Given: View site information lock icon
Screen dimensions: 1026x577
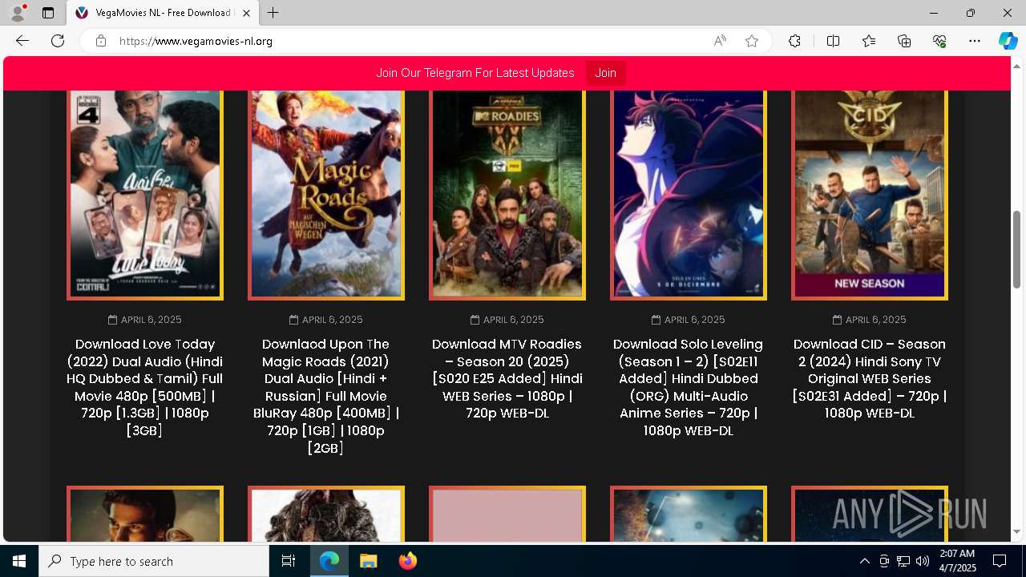Looking at the screenshot, I should (x=101, y=41).
